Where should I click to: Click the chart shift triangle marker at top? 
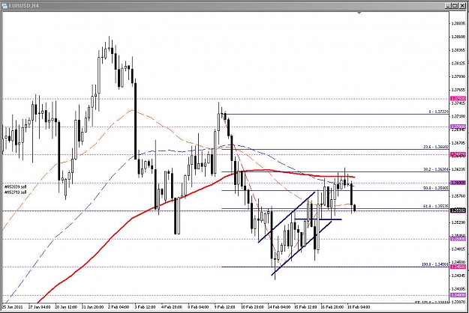point(359,13)
